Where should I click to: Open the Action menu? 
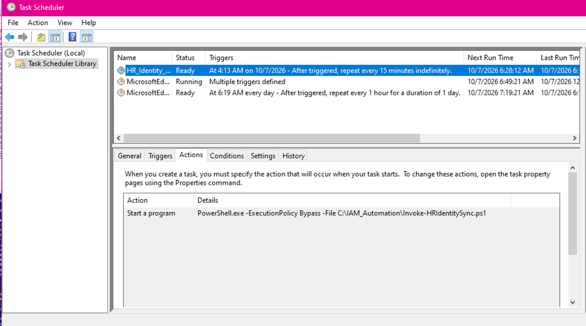38,23
